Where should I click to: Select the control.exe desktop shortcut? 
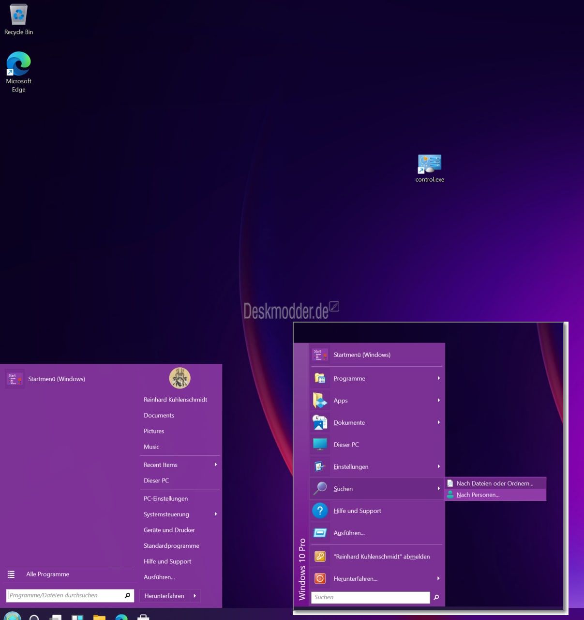[x=430, y=169]
